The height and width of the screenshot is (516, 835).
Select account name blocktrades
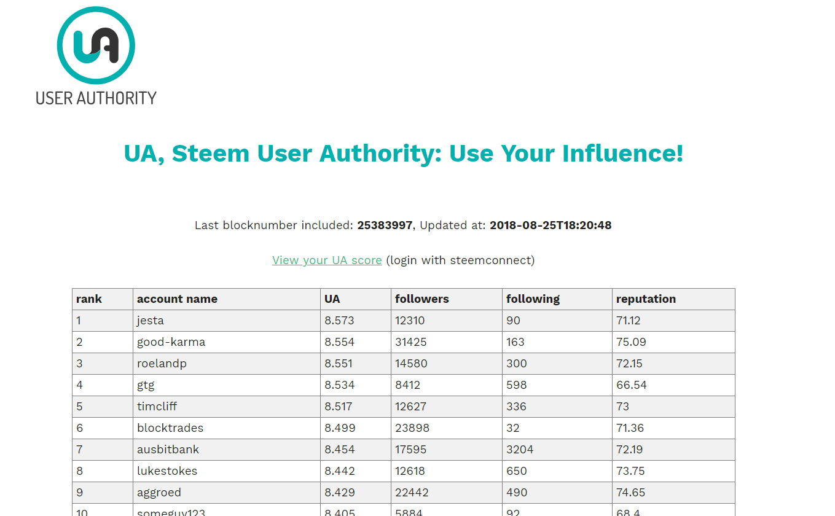tap(170, 428)
